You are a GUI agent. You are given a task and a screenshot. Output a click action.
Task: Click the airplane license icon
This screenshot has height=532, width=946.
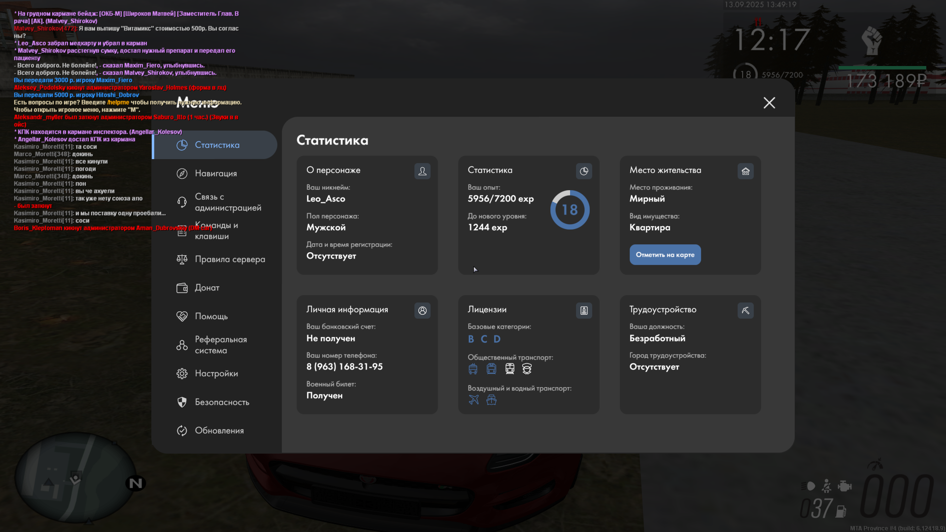click(473, 399)
